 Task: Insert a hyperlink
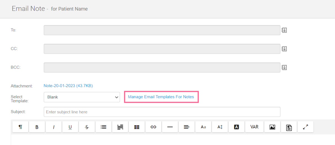[x=153, y=127]
